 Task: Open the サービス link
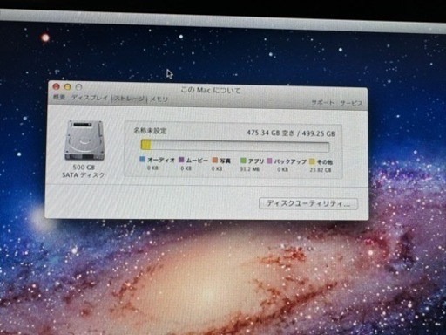click(x=351, y=103)
